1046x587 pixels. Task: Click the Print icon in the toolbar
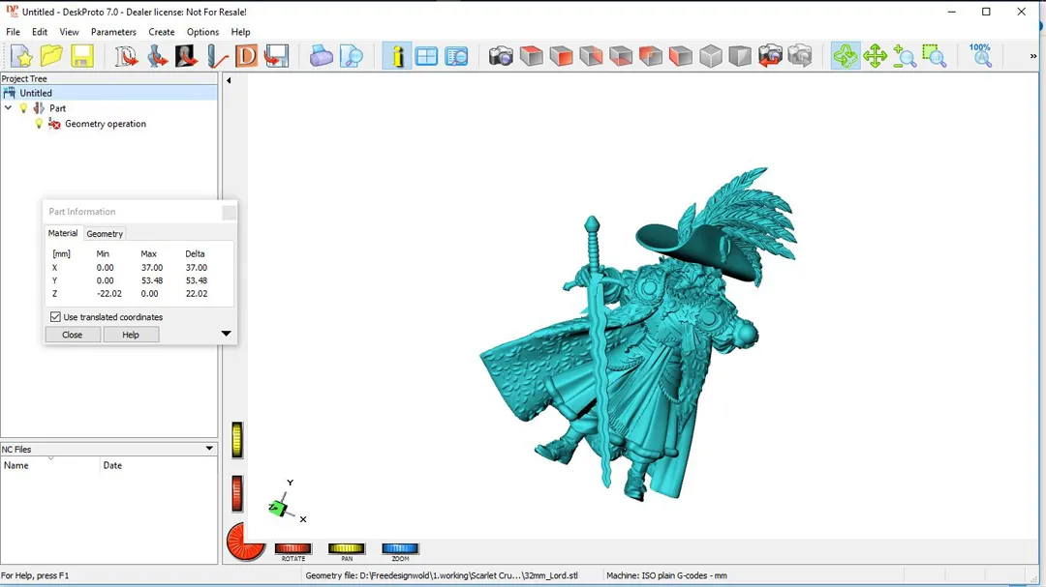click(321, 56)
